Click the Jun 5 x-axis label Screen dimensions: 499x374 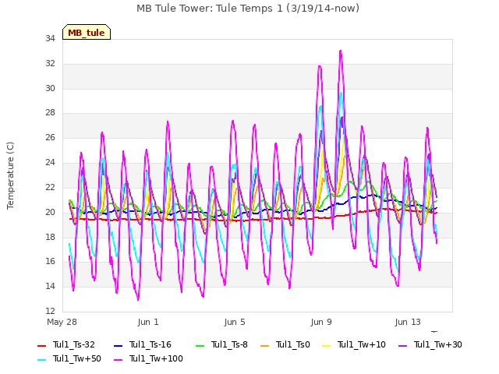tap(235, 322)
